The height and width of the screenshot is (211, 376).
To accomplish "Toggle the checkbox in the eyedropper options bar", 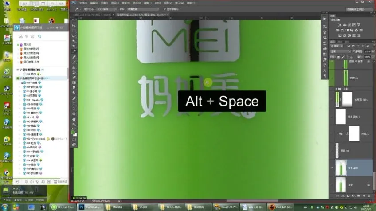I will [164, 9].
